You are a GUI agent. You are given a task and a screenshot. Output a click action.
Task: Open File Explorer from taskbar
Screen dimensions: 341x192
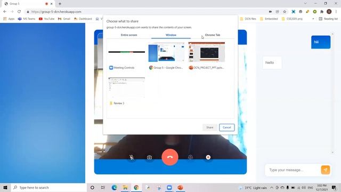(x=125, y=187)
